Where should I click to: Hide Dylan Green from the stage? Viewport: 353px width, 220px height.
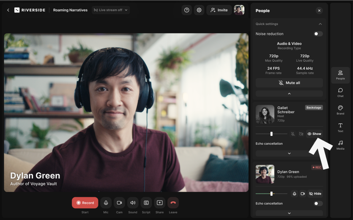pos(315,193)
